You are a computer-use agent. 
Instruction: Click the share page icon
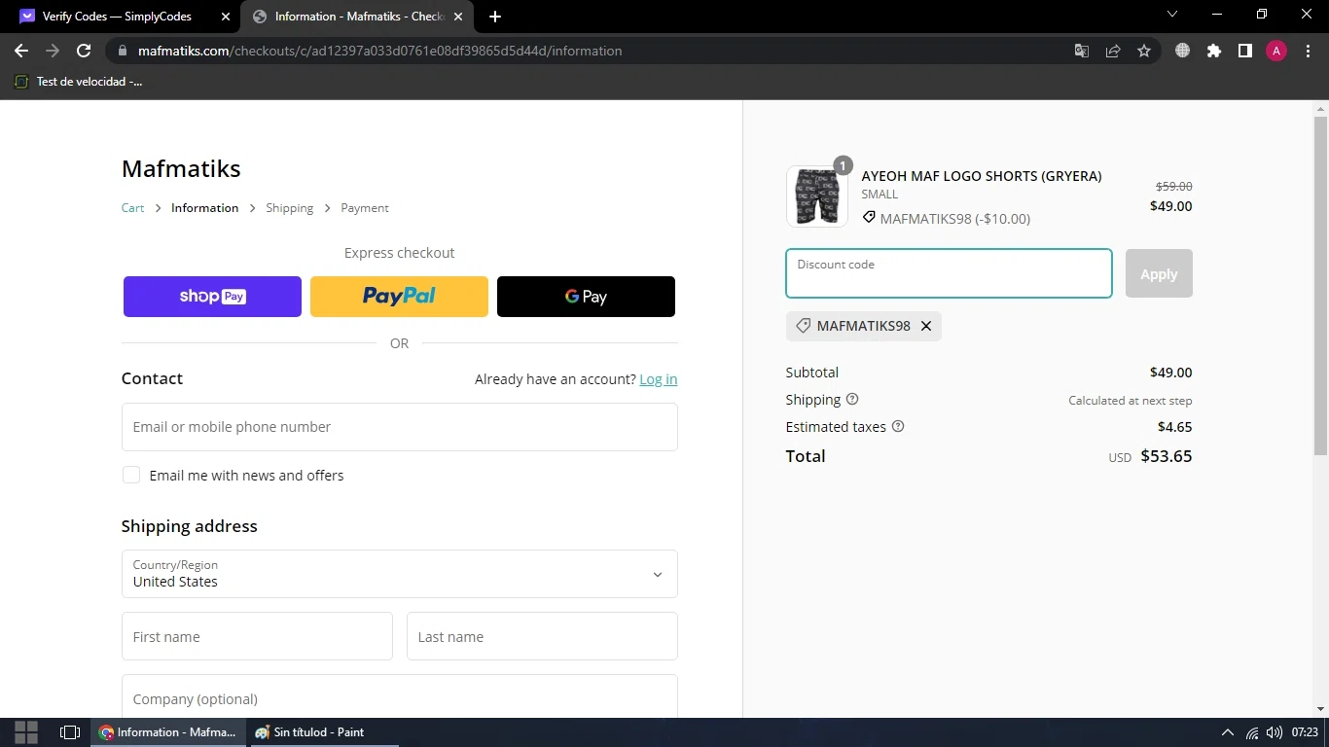(x=1113, y=51)
